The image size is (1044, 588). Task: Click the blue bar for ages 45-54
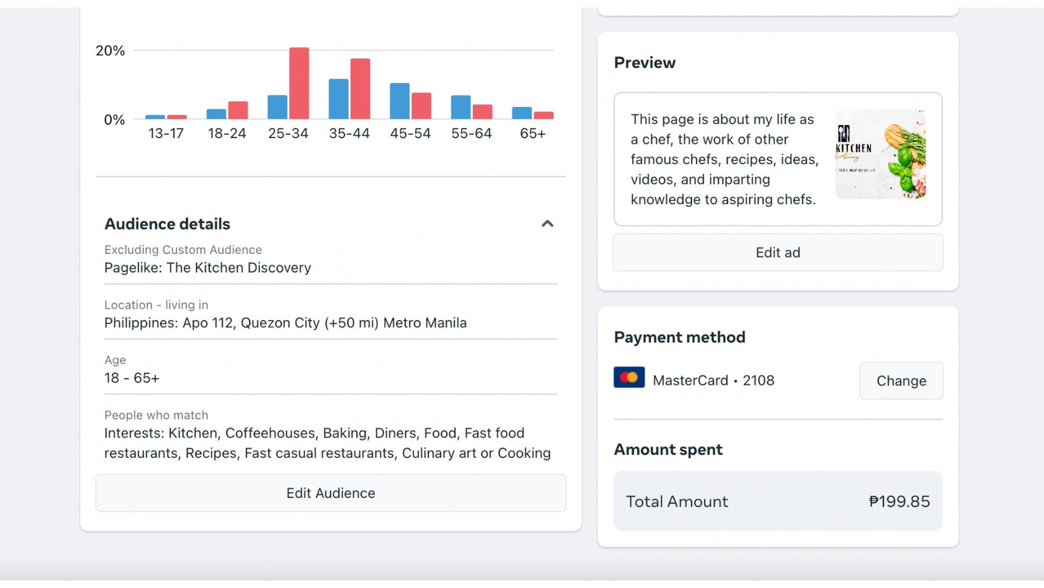click(x=400, y=101)
